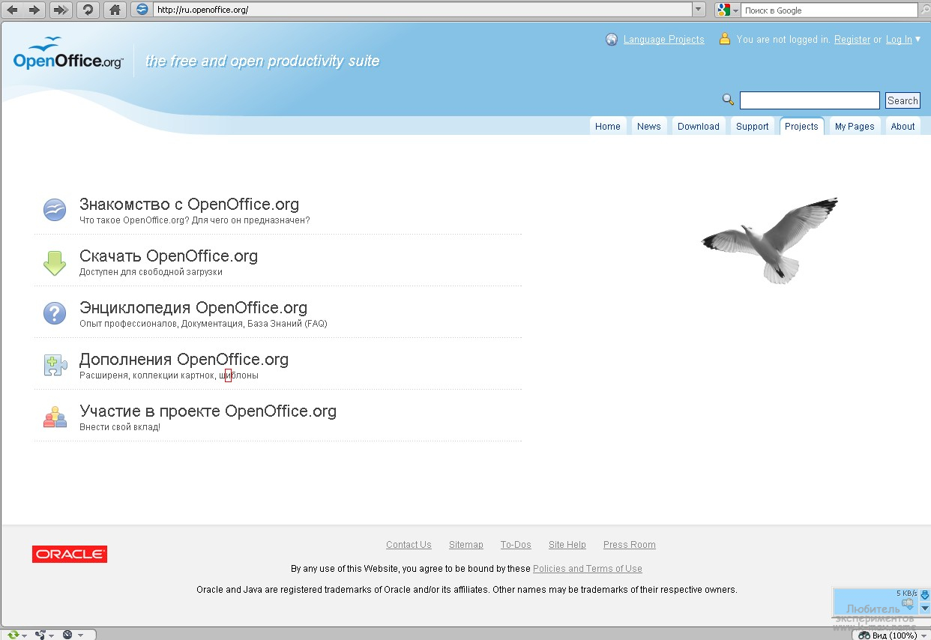Click the text 'You are not logged in.'
Viewport: 931px width, 640px height.
coord(784,40)
